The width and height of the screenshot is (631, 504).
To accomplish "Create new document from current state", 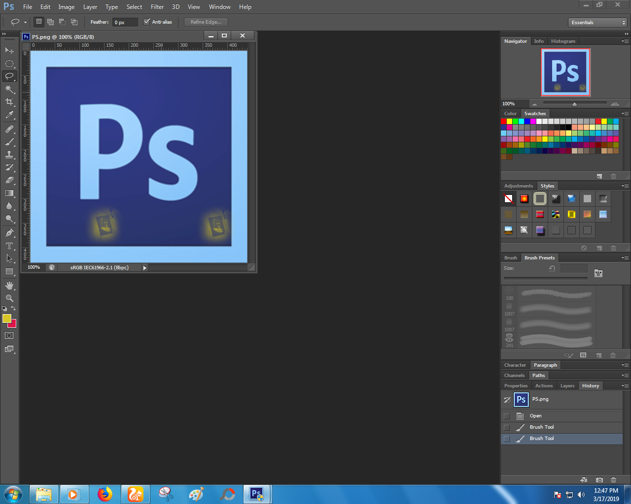I will coord(584,480).
